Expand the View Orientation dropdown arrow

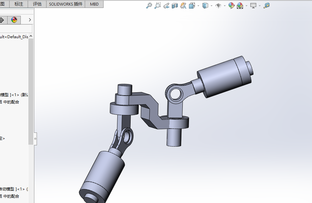tap(198, 6)
